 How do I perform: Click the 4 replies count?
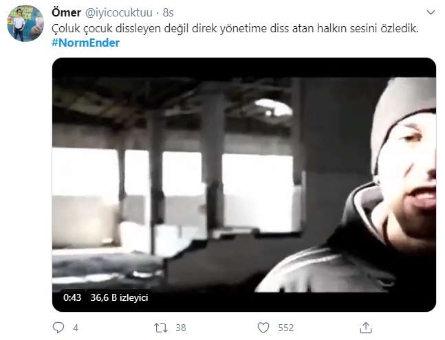pyautogui.click(x=76, y=328)
